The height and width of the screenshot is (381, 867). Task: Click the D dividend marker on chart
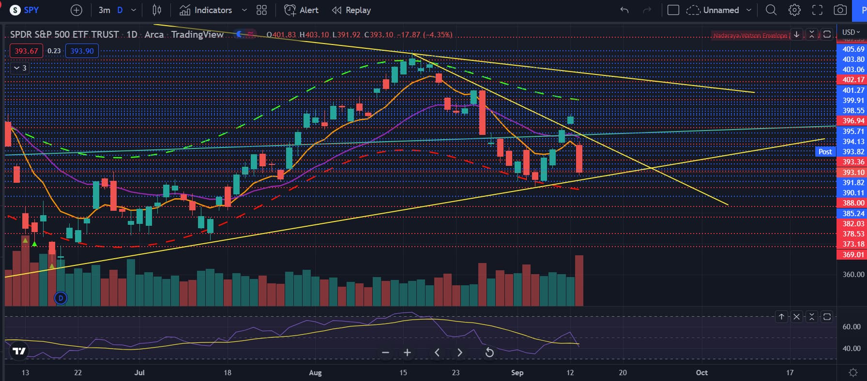61,298
